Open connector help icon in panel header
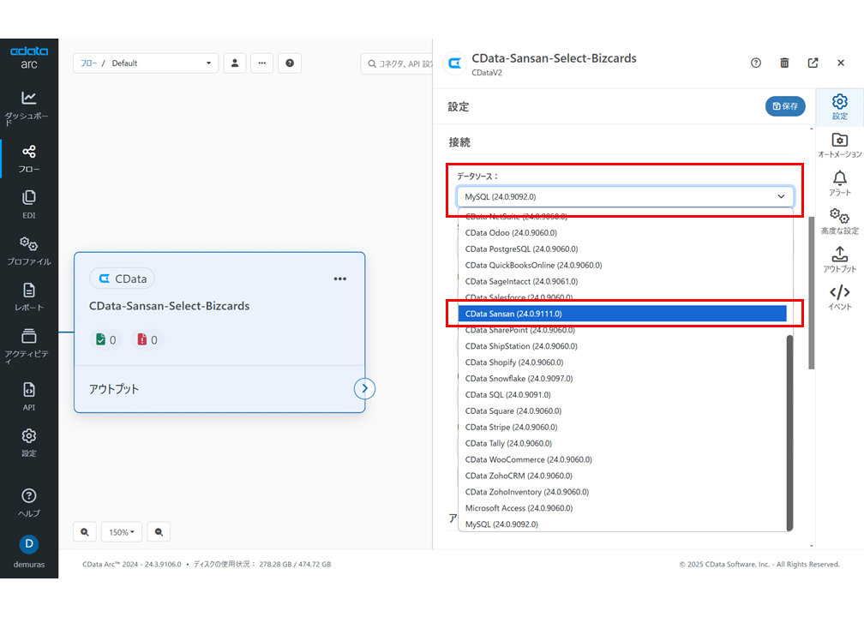The width and height of the screenshot is (864, 617). tap(756, 63)
